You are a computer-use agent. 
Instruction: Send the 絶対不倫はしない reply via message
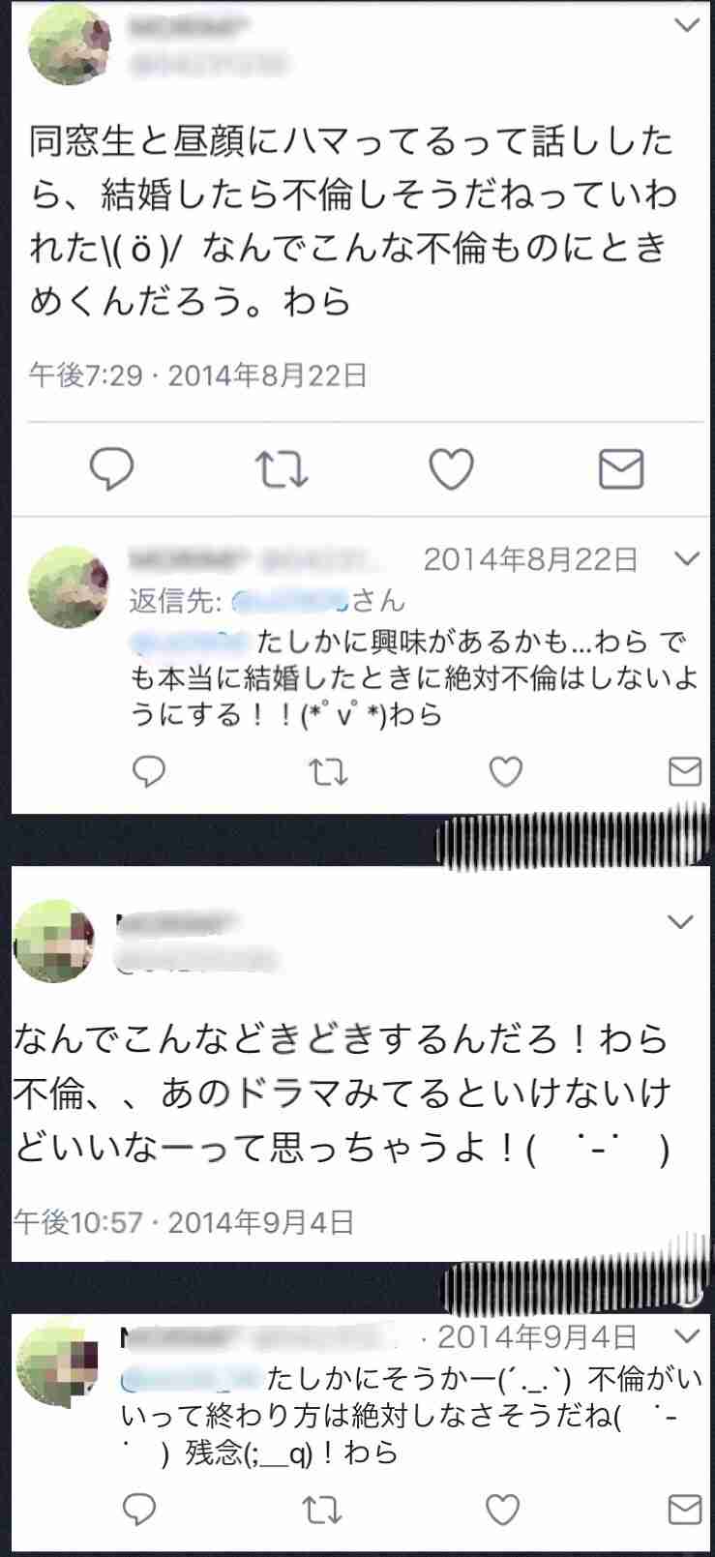(685, 771)
